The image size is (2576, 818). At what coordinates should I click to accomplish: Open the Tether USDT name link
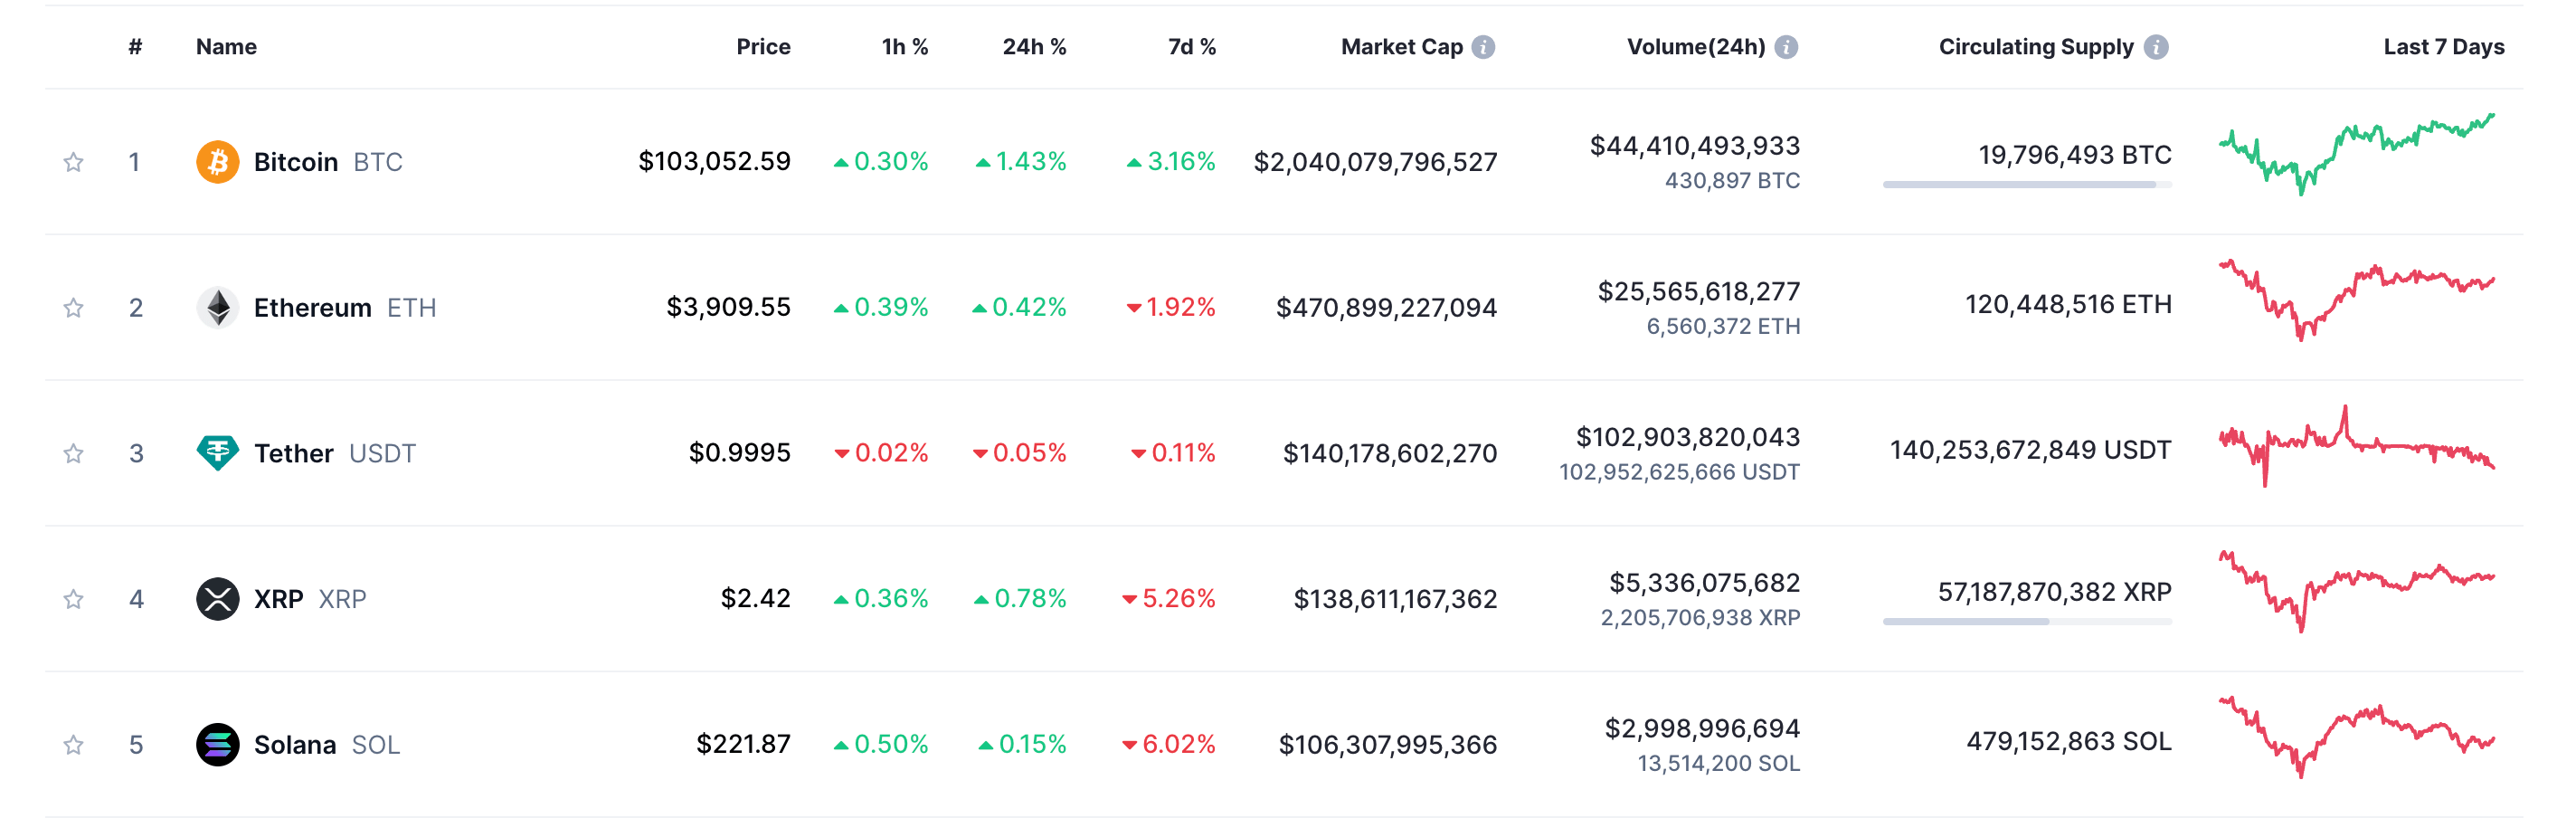(294, 453)
